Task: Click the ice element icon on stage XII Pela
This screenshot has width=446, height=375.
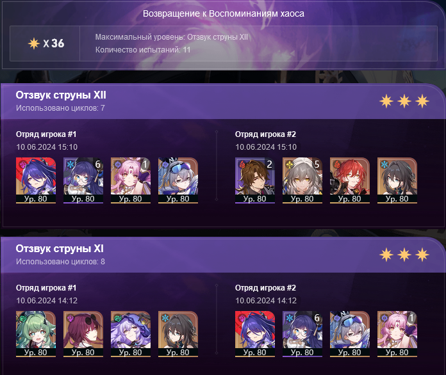Action: 70,164
